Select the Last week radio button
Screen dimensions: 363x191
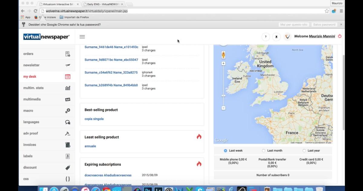[225, 151]
